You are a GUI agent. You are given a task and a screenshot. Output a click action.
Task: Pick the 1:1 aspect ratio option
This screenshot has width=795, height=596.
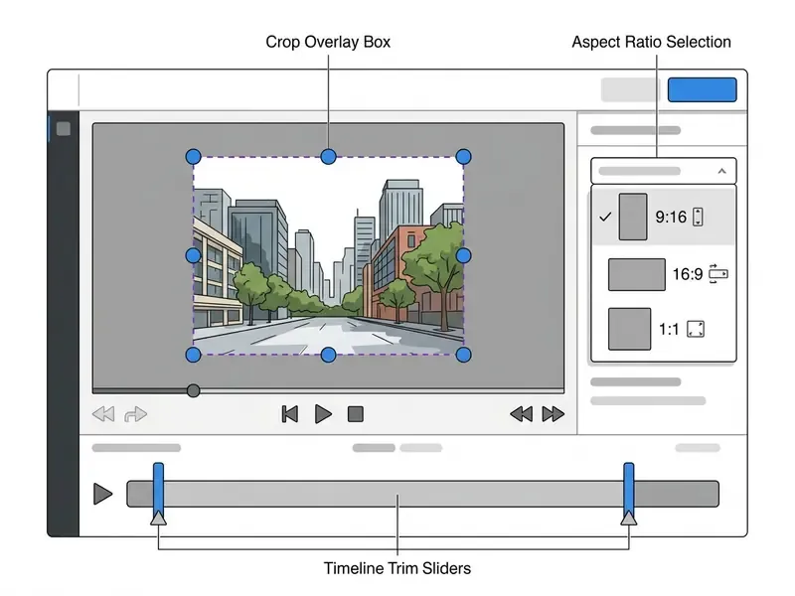664,329
